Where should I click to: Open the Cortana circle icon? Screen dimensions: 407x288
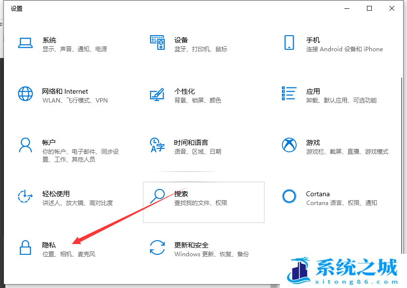289,196
